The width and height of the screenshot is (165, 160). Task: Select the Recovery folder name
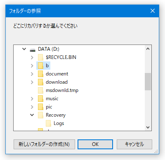tap(56, 115)
